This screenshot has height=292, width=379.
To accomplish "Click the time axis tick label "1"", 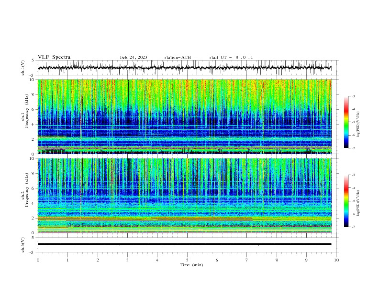I will (67, 260).
